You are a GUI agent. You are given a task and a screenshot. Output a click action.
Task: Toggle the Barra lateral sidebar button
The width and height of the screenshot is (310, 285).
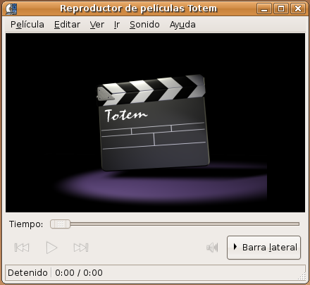point(263,248)
